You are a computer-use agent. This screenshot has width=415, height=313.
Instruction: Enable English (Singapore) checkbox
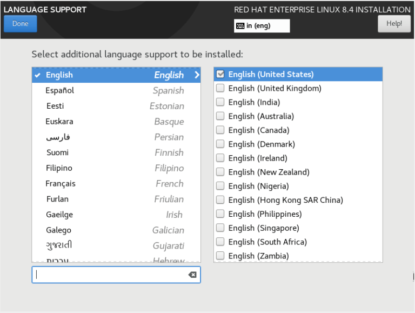point(220,228)
